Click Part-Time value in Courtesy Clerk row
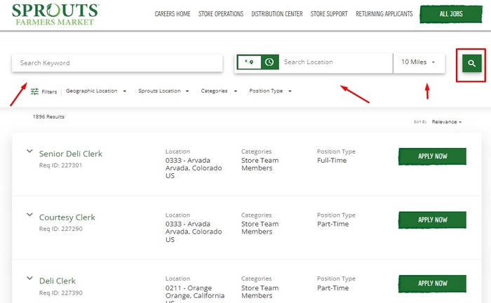Image resolution: width=491 pixels, height=303 pixels. point(333,224)
